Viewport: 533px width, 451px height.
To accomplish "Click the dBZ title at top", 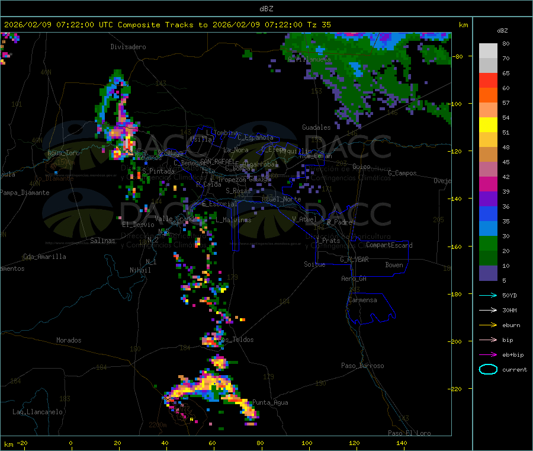I will [x=266, y=9].
